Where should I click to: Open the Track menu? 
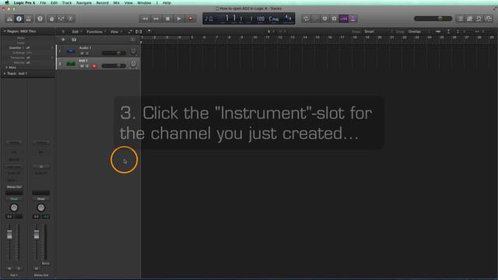click(x=67, y=3)
